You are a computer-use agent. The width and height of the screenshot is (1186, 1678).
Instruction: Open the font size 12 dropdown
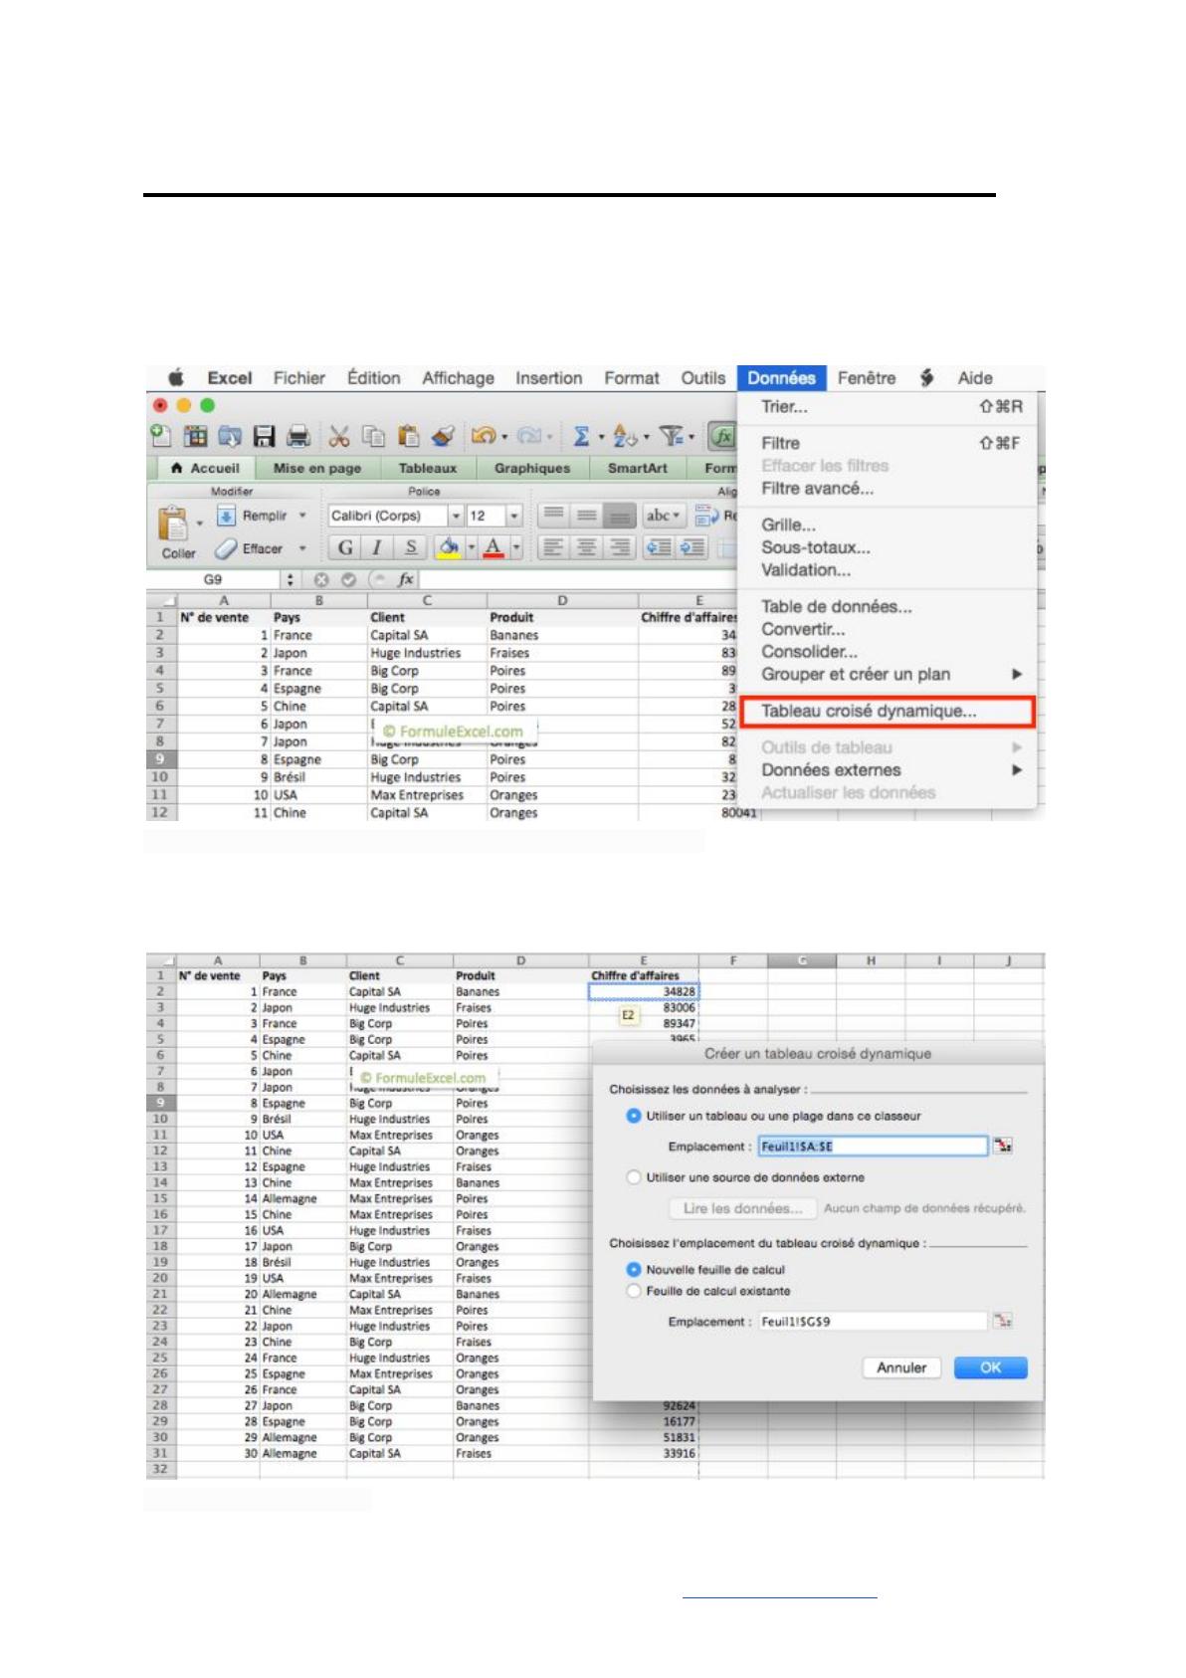coord(514,516)
